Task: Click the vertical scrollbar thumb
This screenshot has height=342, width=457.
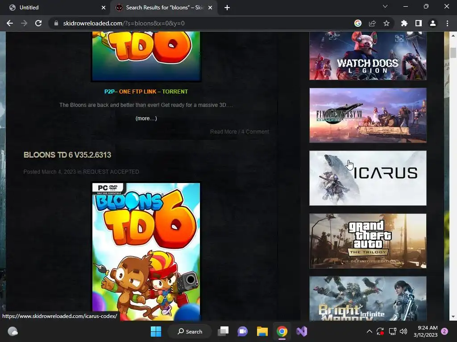Action: click(453, 53)
